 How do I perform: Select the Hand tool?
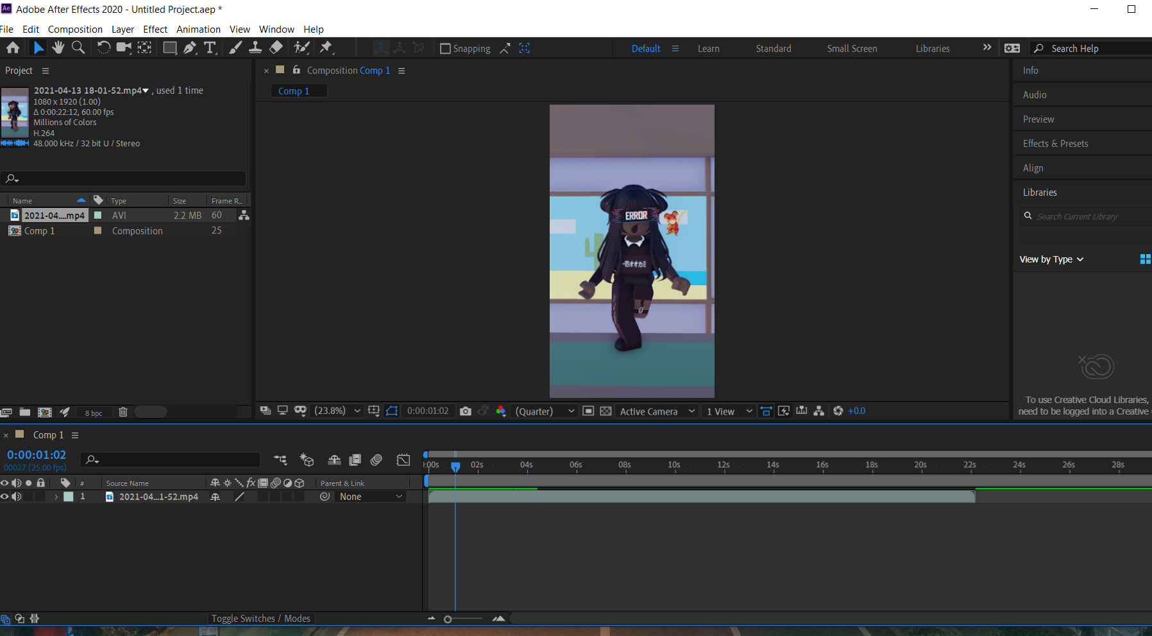point(58,47)
